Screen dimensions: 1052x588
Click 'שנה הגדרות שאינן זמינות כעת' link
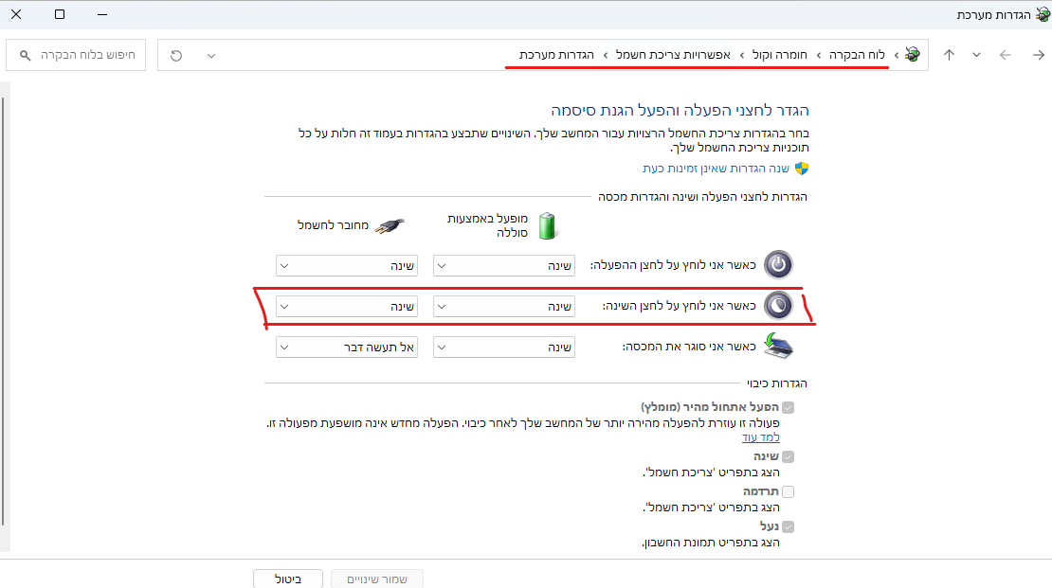(716, 169)
